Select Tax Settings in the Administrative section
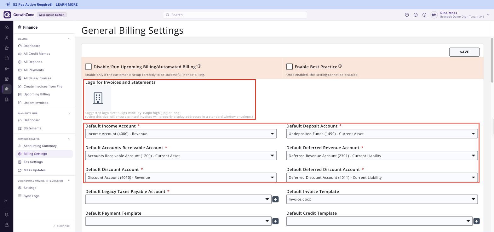The image size is (494, 232). pos(33,162)
